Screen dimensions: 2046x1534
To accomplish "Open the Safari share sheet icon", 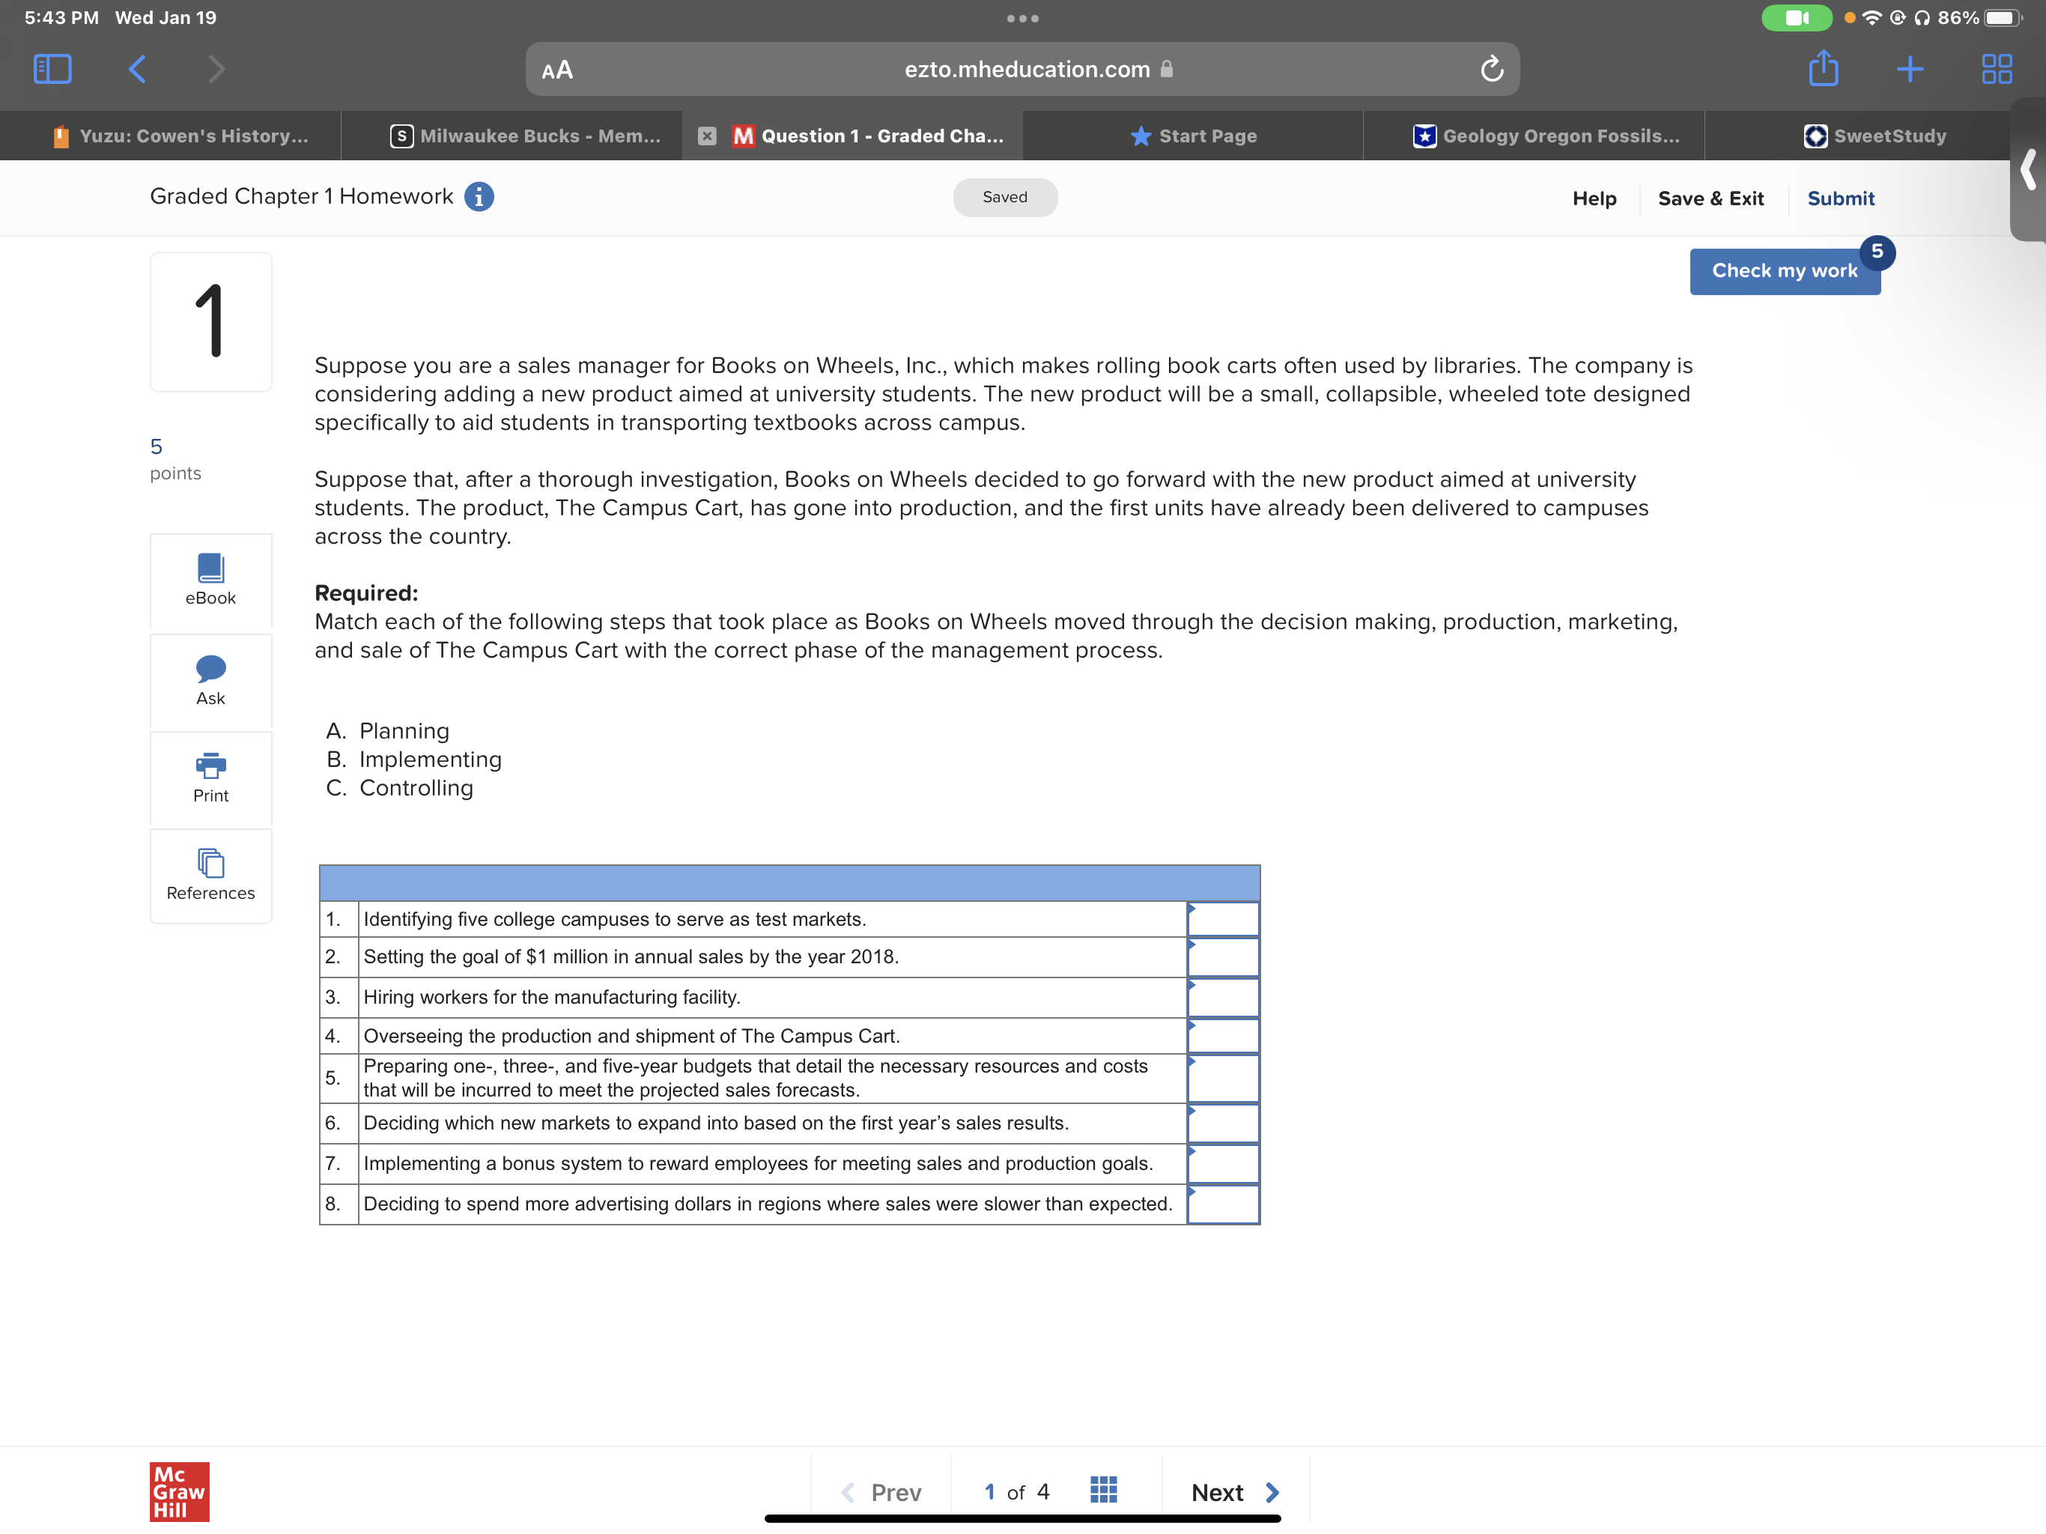I will (x=1823, y=68).
